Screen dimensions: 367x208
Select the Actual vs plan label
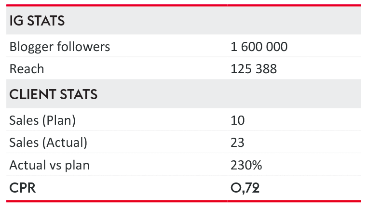49,165
